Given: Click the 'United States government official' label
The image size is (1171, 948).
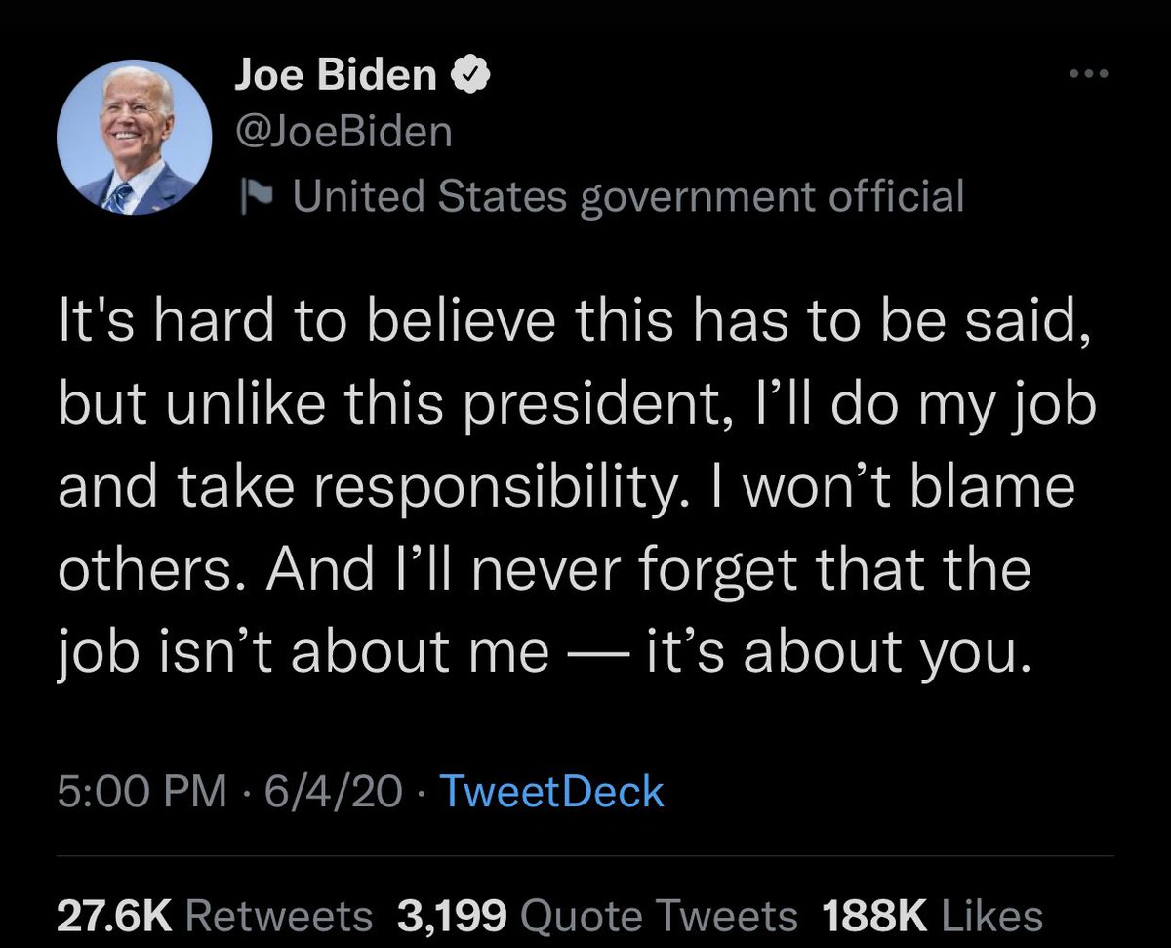Looking at the screenshot, I should point(628,195).
